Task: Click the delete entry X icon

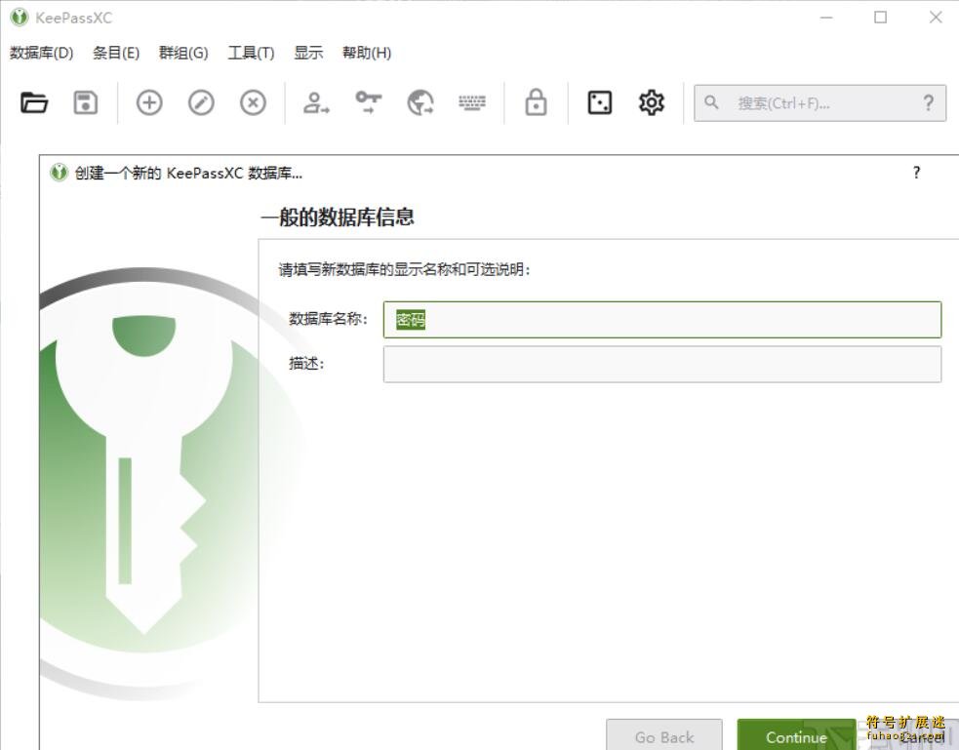Action: click(x=253, y=102)
